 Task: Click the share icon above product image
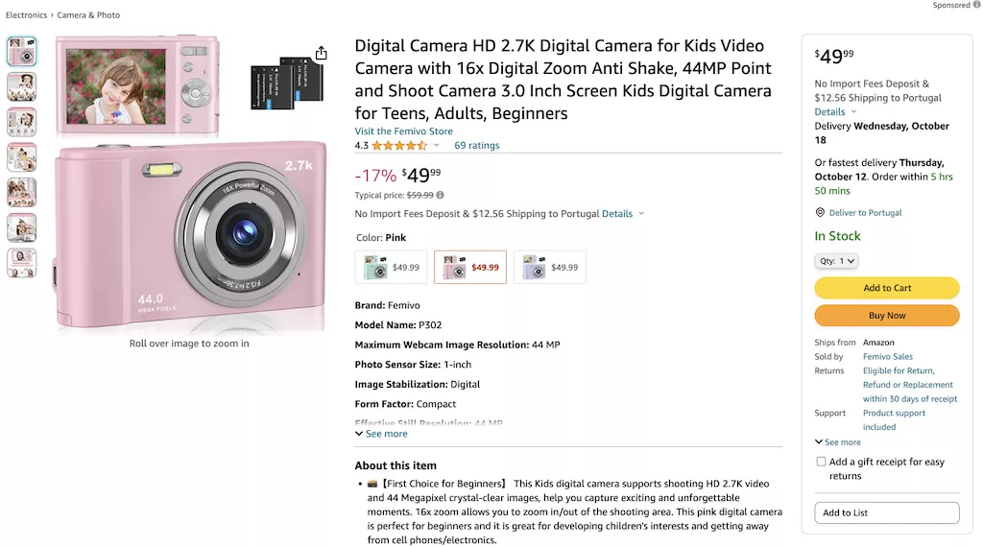click(x=321, y=53)
